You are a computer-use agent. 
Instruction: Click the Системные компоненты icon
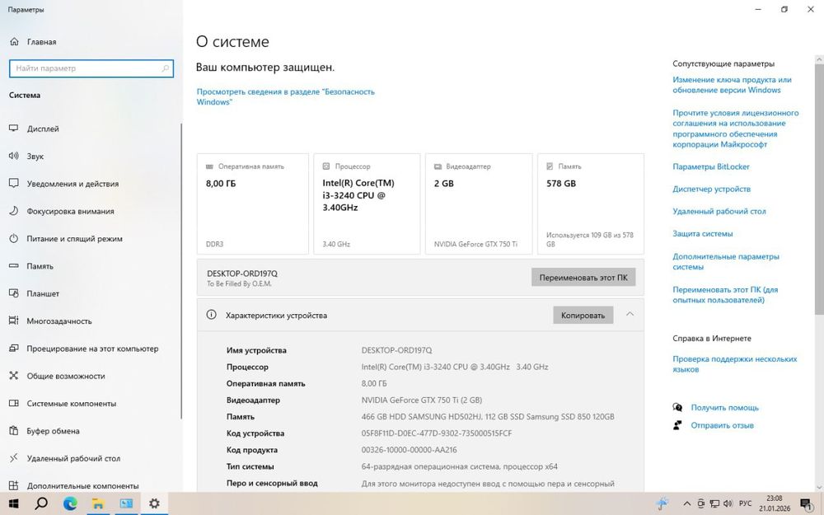coord(14,403)
